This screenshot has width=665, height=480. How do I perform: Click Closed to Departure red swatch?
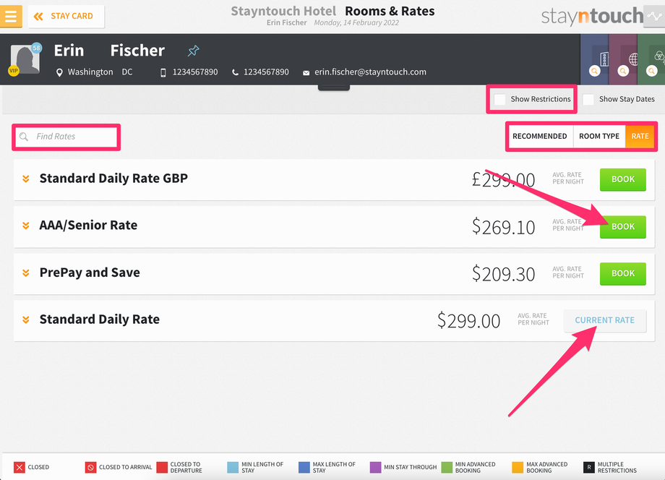click(162, 467)
